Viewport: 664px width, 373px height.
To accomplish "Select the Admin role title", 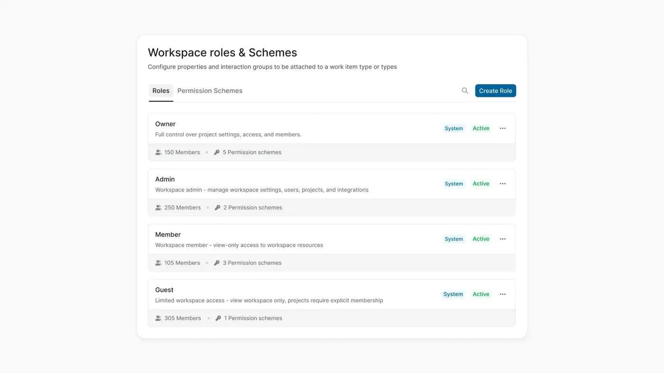I will 165,179.
